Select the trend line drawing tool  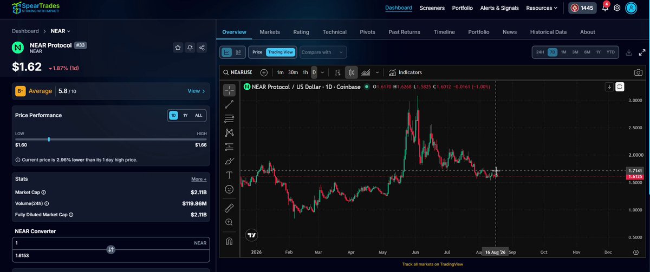(229, 104)
